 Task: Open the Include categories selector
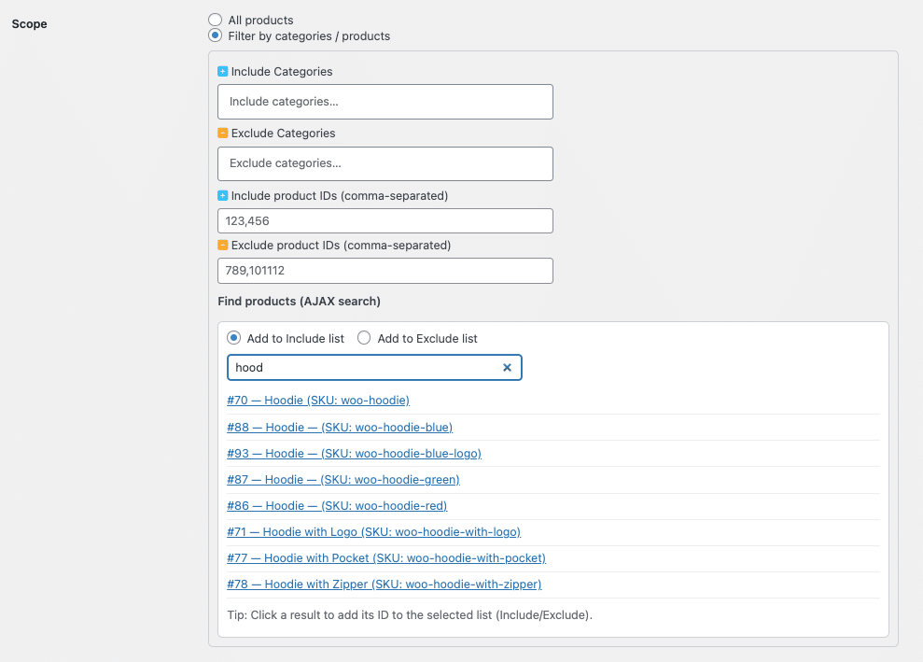(385, 102)
